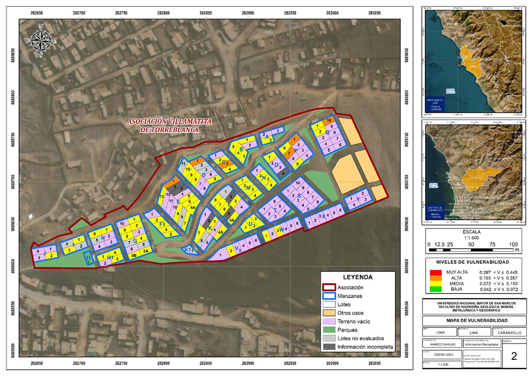The image size is (532, 376).
Task: Pick the Parques green legend swatch
Action: tap(329, 330)
